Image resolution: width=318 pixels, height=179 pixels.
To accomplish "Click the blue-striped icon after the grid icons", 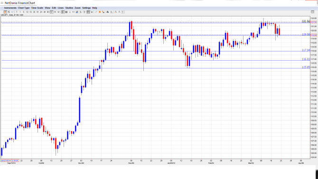I will 77,12.
